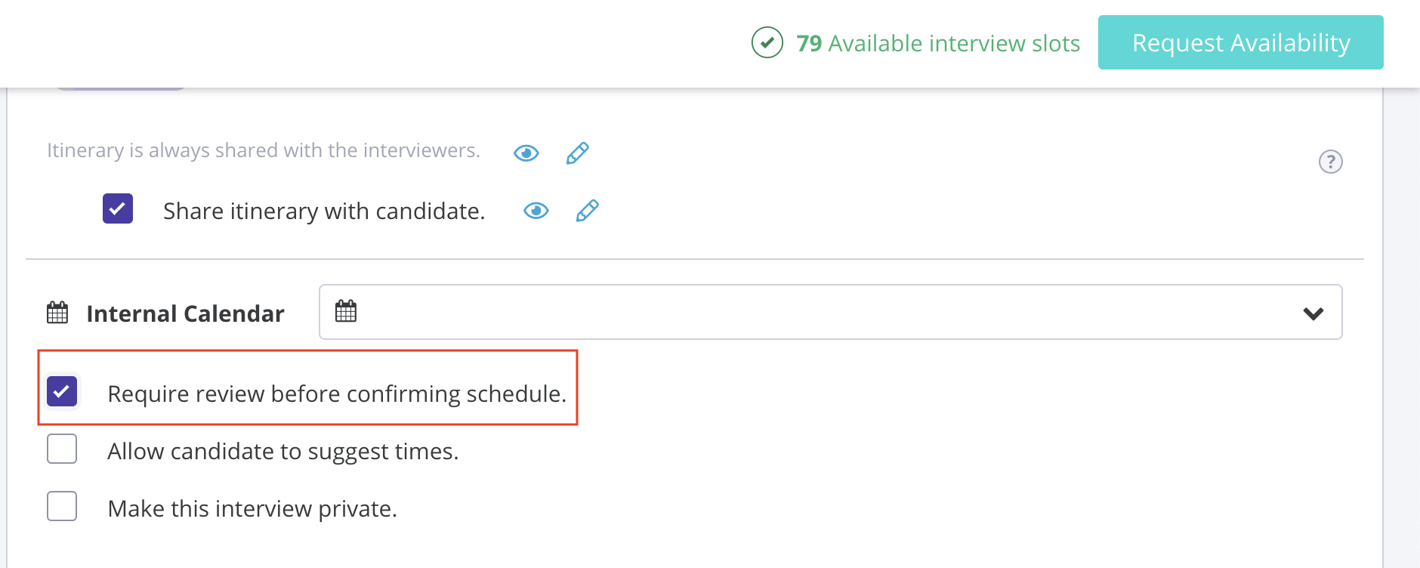The image size is (1420, 568).
Task: Preview candidate itinerary using the eye icon
Action: (x=536, y=211)
